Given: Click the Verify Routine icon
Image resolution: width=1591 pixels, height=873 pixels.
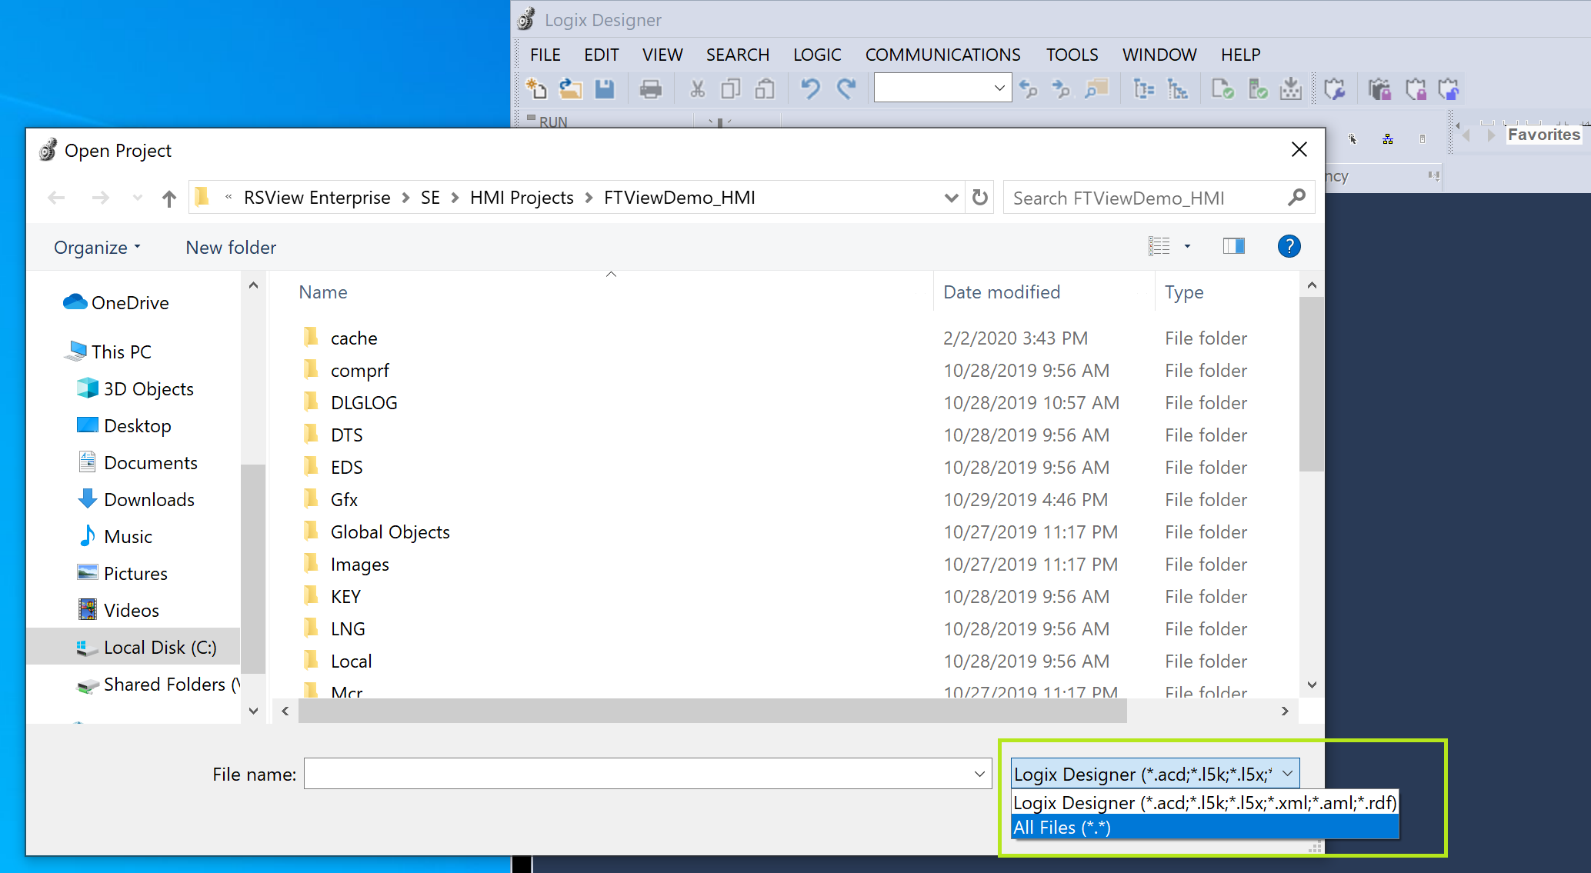Looking at the screenshot, I should (1223, 89).
